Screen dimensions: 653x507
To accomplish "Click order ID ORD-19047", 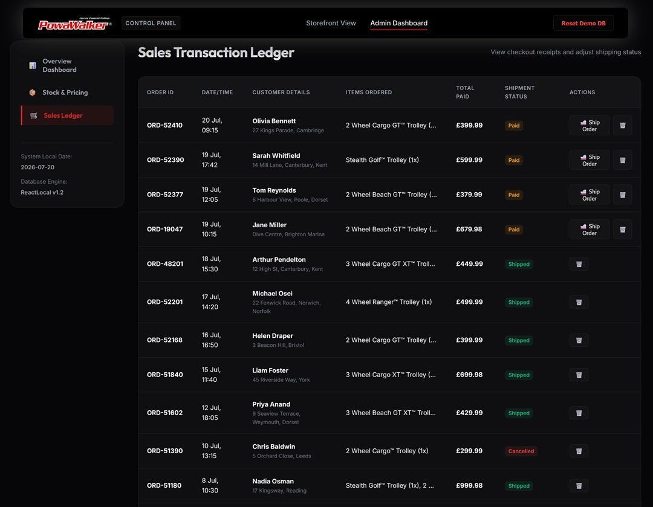I will coord(164,229).
